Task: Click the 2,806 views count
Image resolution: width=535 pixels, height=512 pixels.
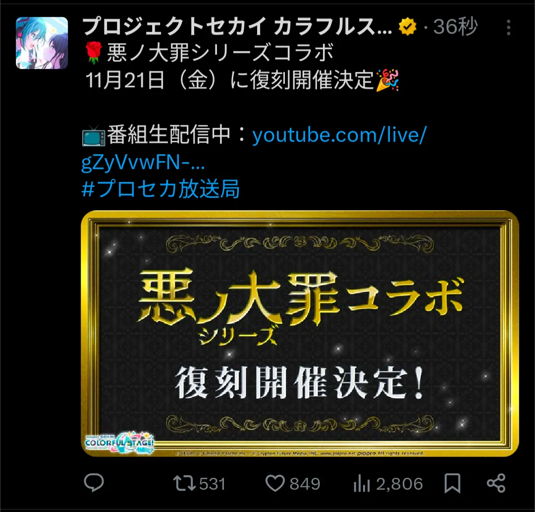Action: [400, 484]
